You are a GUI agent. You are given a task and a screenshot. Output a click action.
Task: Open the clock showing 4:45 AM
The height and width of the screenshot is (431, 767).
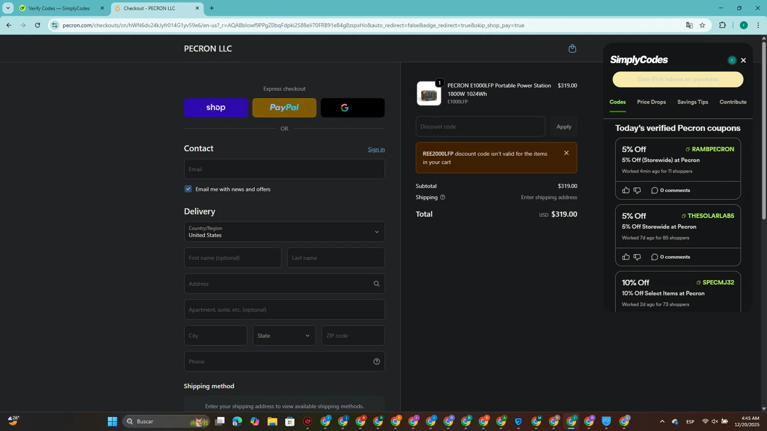click(747, 421)
